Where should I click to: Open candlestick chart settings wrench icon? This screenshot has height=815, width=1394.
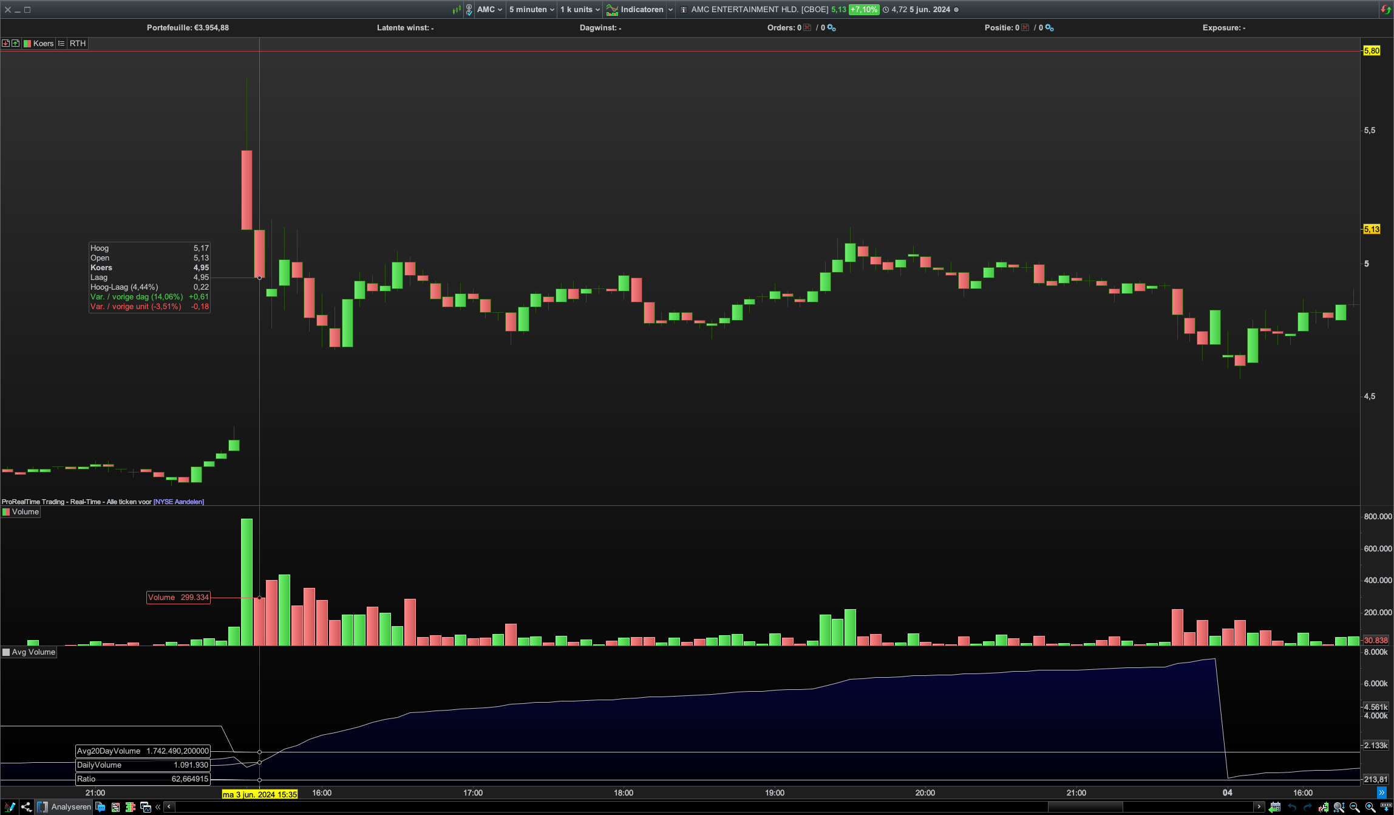tap(1323, 807)
